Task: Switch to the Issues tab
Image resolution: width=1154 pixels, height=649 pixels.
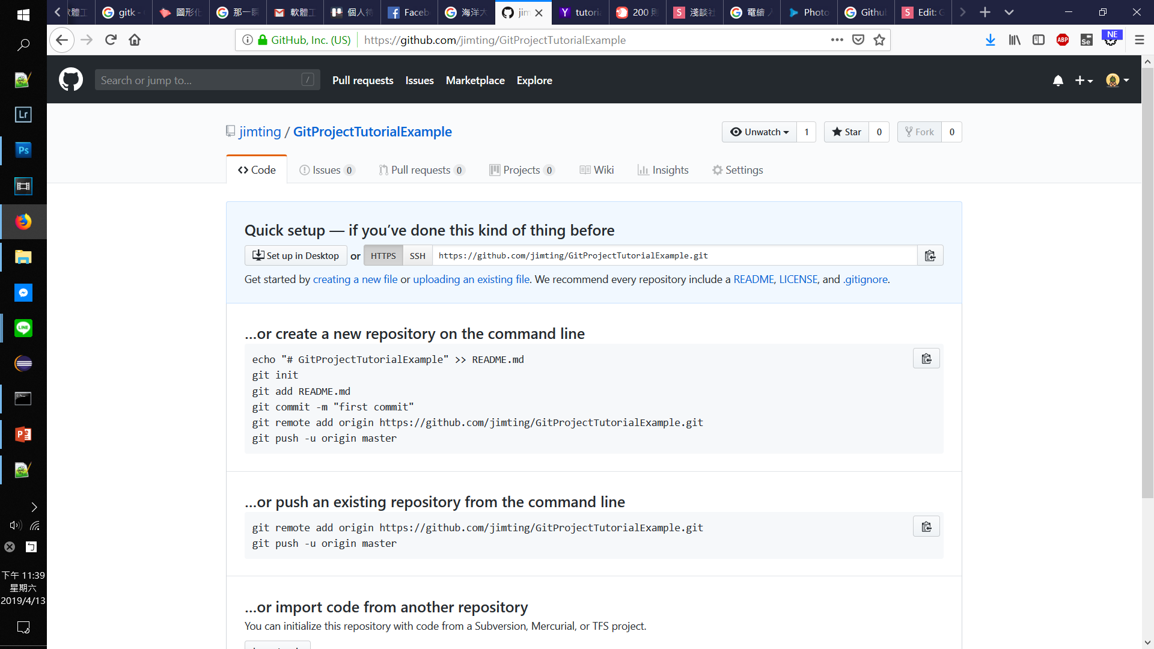Action: (x=326, y=170)
